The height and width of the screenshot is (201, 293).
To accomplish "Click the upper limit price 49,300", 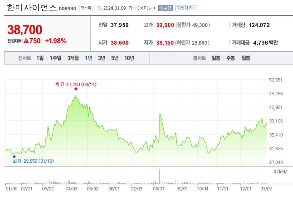I will tap(200, 25).
